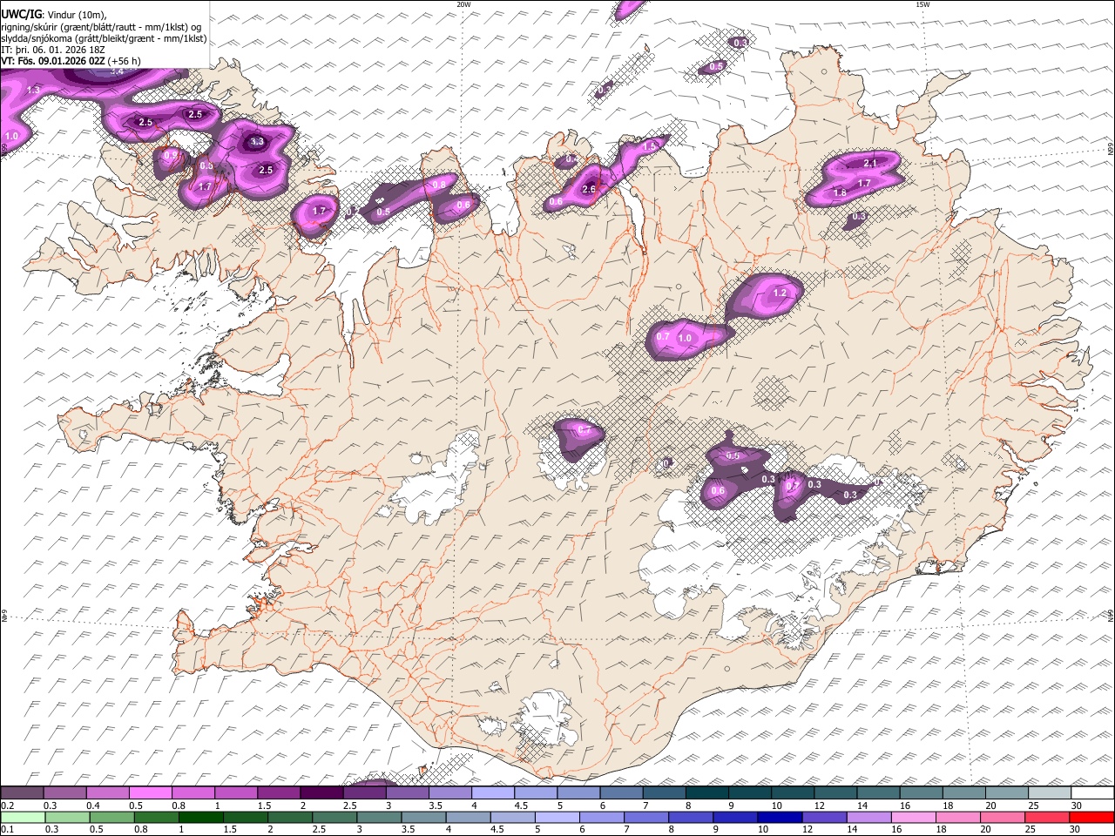Image resolution: width=1115 pixels, height=836 pixels.
Task: Click the 0.9 precipitation value label
Action: [x=171, y=155]
